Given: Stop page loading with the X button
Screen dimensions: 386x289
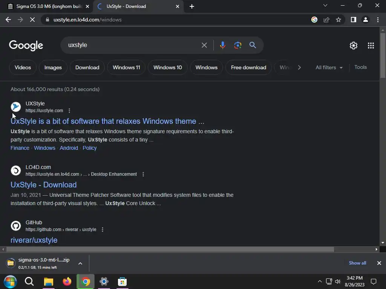Looking at the screenshot, I should coord(32,20).
